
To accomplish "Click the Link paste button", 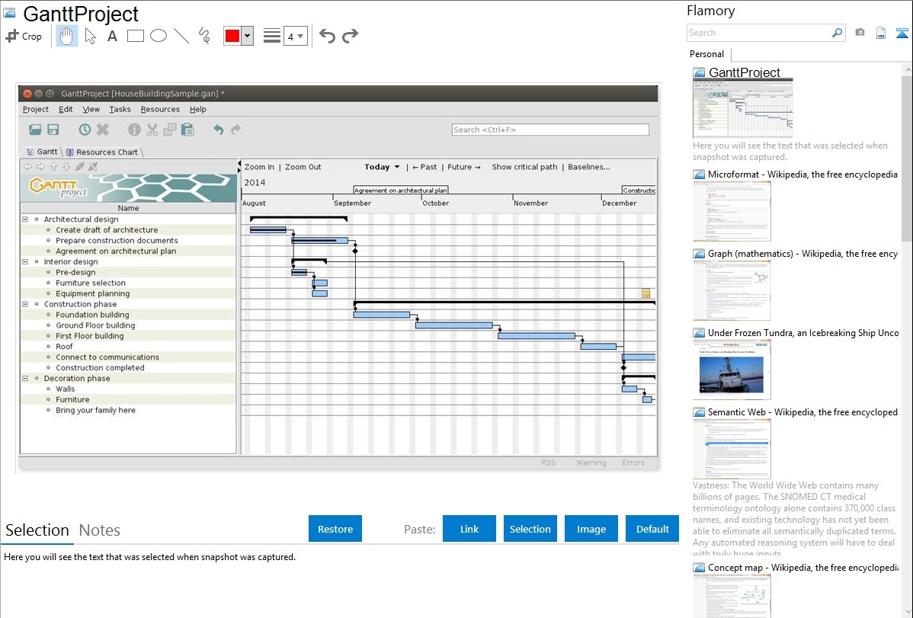I will 469,529.
